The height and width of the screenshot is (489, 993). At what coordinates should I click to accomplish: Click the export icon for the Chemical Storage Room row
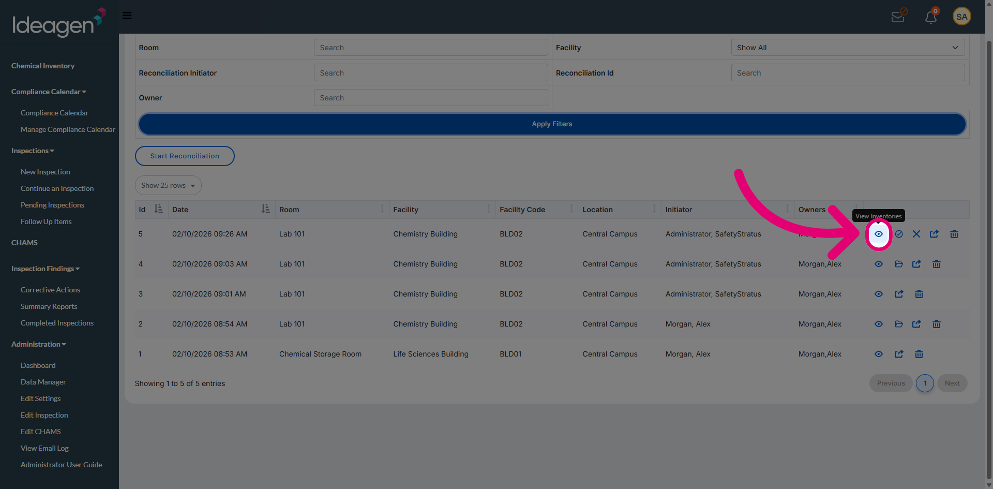[899, 354]
